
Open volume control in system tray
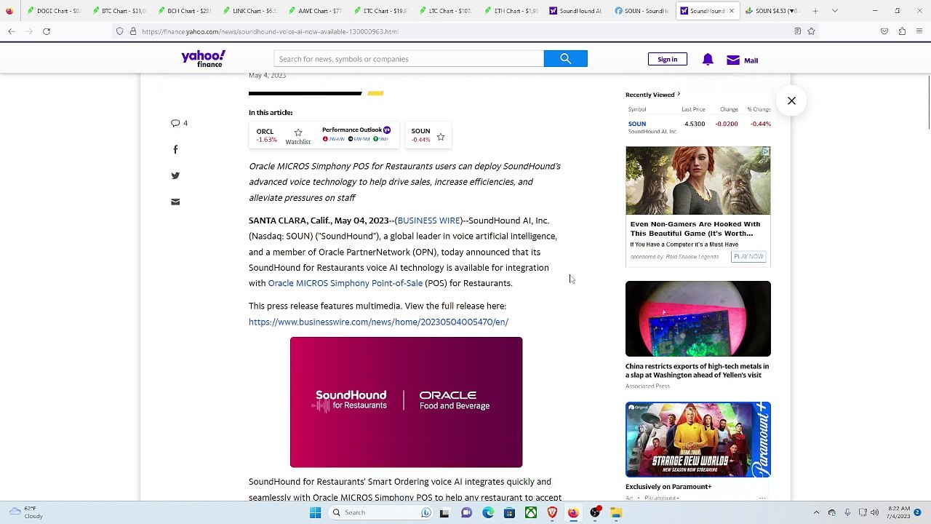(874, 512)
